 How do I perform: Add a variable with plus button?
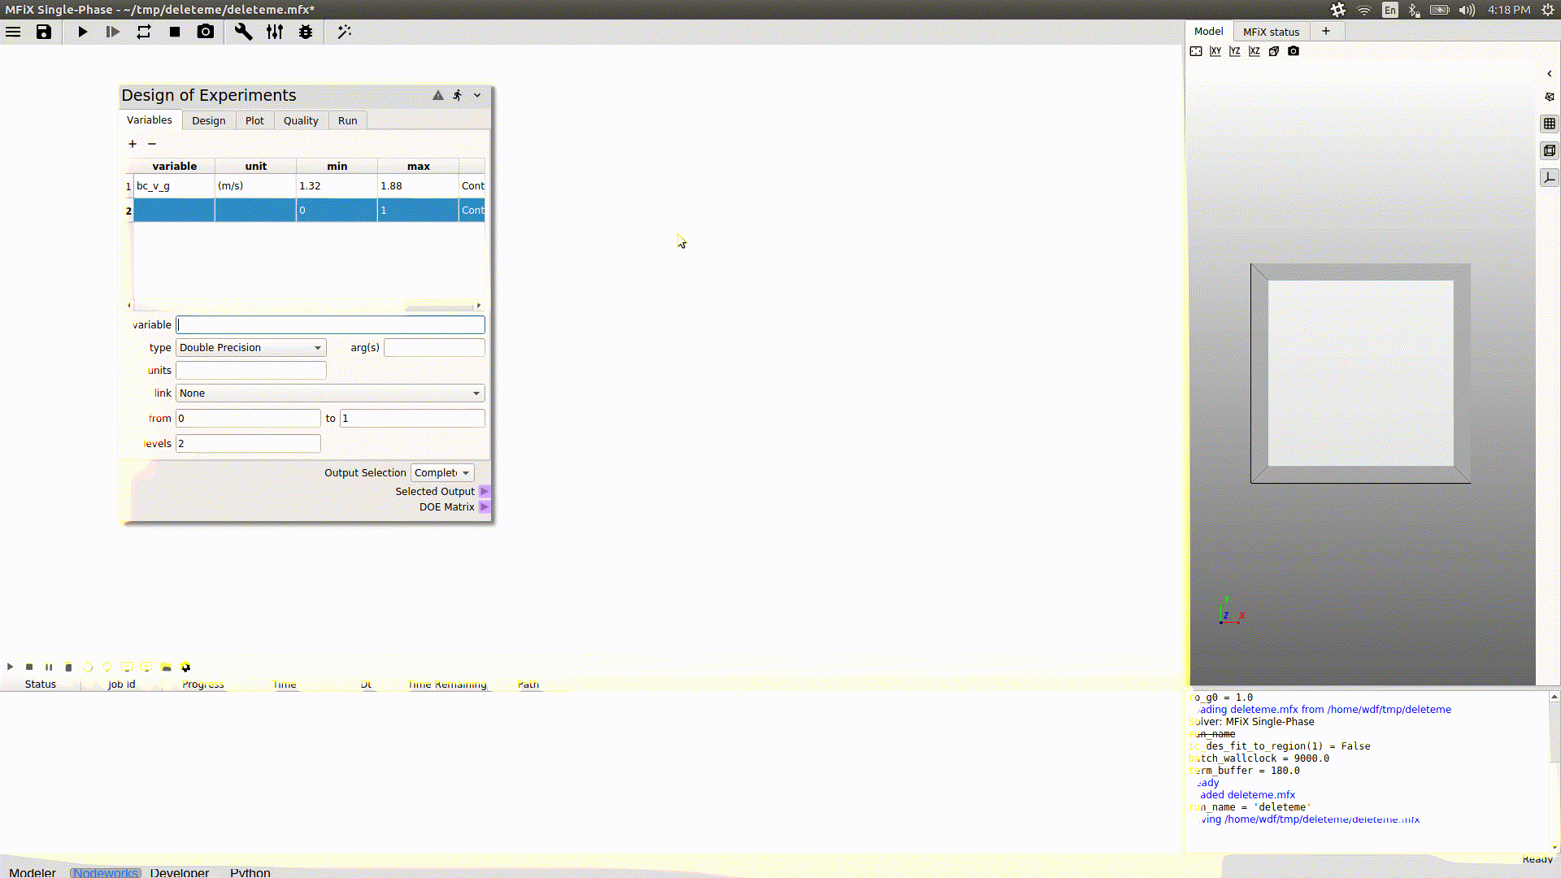click(133, 144)
